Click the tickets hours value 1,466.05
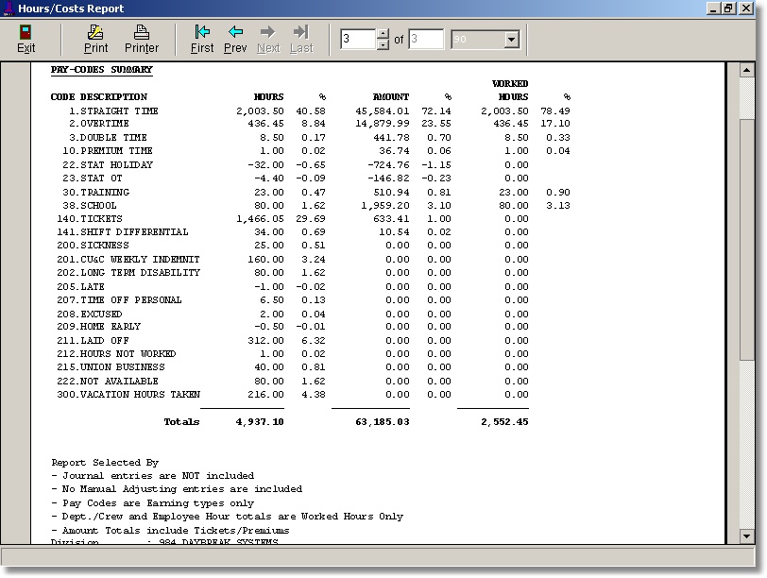Screen dimensions: 767x578 pyautogui.click(x=260, y=218)
